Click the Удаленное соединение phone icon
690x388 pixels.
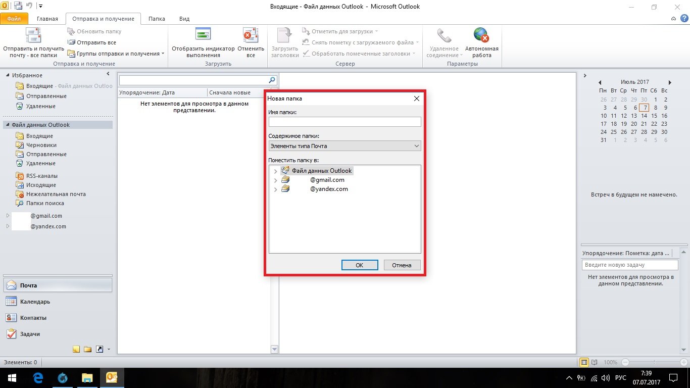coord(444,35)
